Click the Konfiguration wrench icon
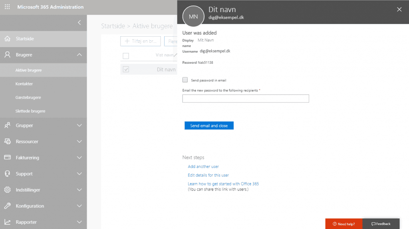The width and height of the screenshot is (409, 229). 7,206
